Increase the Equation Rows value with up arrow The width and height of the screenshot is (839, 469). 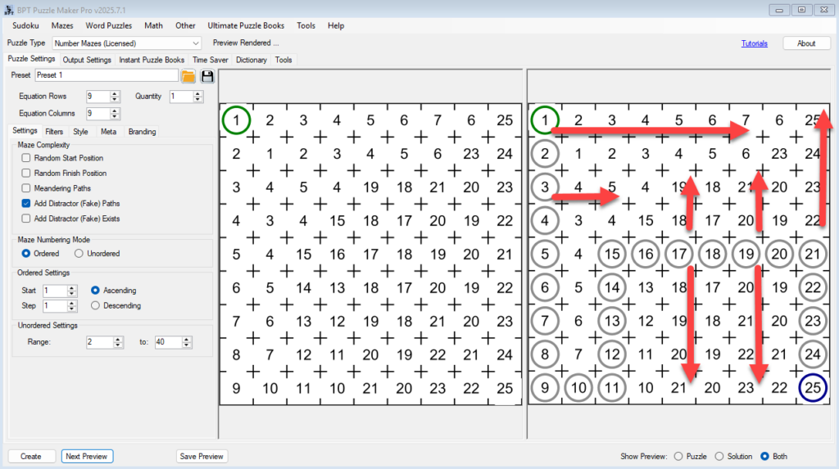[x=115, y=93]
